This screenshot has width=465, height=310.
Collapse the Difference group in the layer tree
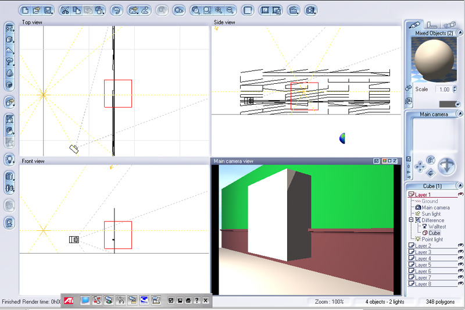[x=411, y=220]
